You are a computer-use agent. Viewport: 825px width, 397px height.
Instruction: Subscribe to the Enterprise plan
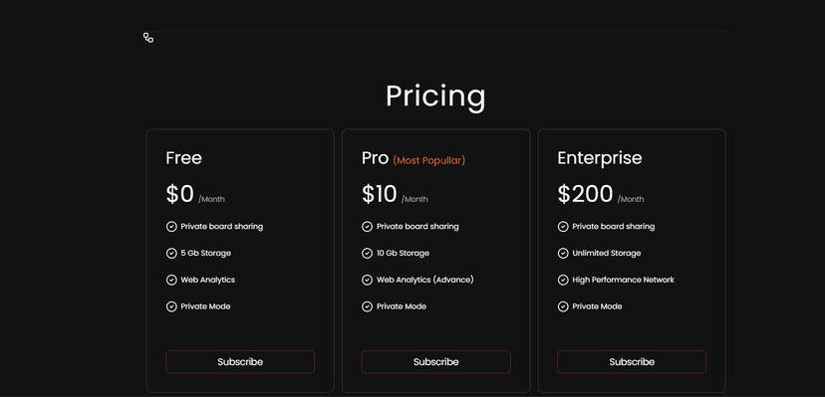pyautogui.click(x=632, y=362)
